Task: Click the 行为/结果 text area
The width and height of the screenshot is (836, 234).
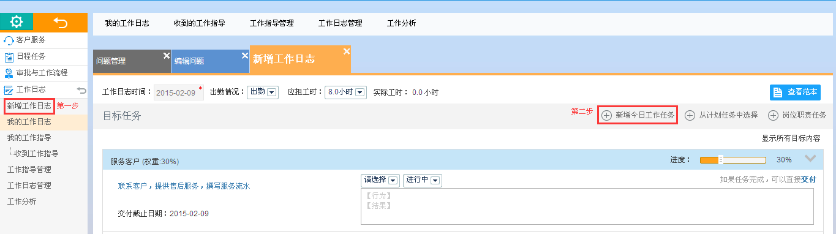Action: (x=587, y=207)
